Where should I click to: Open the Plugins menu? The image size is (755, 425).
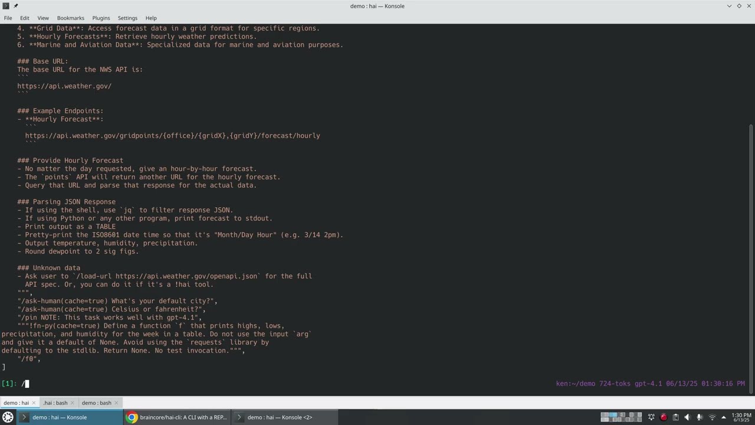[101, 18]
